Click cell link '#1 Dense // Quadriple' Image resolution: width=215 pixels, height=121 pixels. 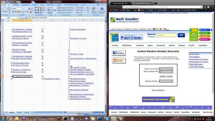(x=78, y=29)
